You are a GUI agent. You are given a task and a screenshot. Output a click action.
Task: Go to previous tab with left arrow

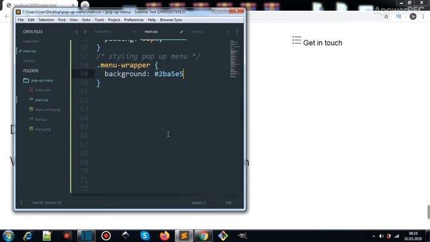(x=77, y=32)
